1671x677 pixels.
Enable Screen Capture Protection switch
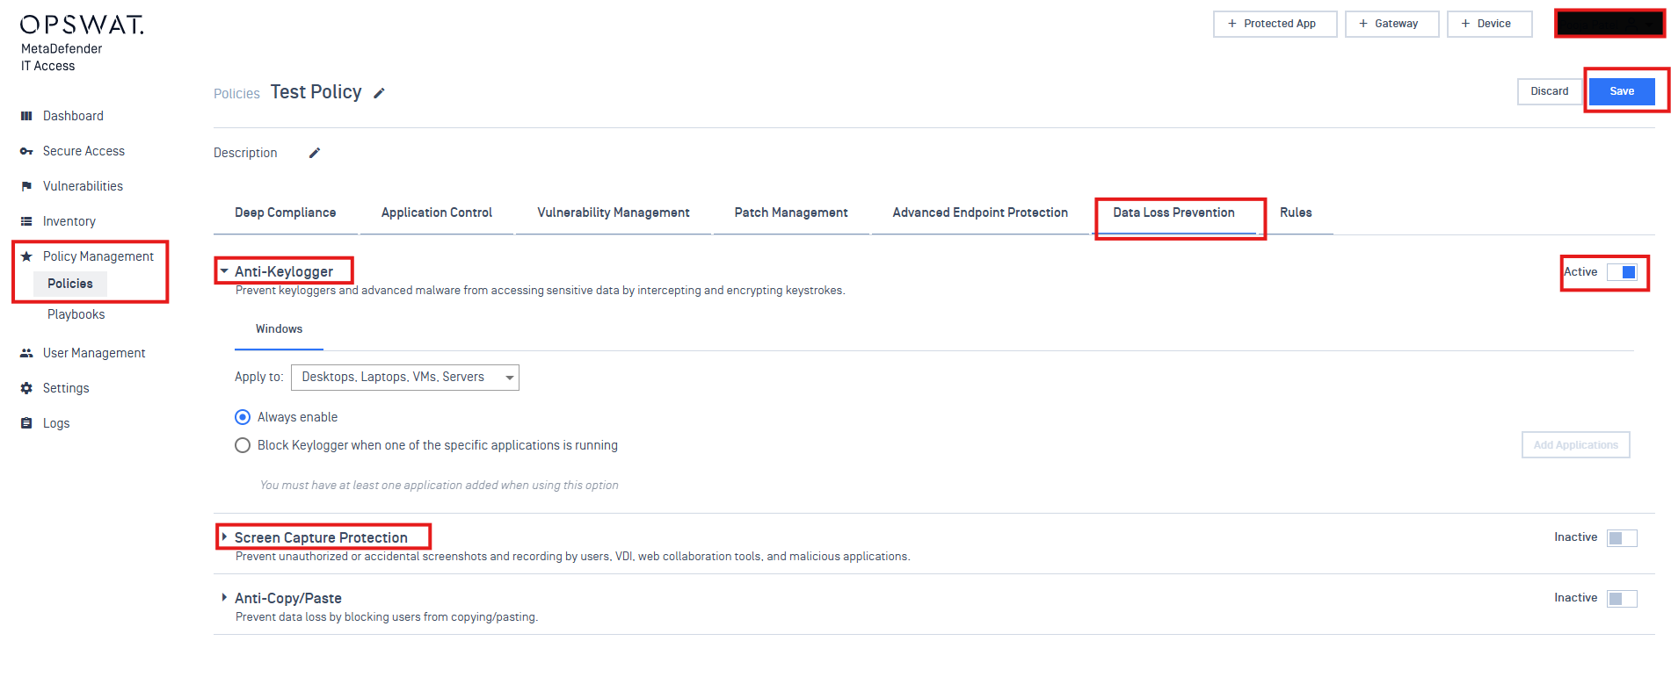[x=1622, y=537]
